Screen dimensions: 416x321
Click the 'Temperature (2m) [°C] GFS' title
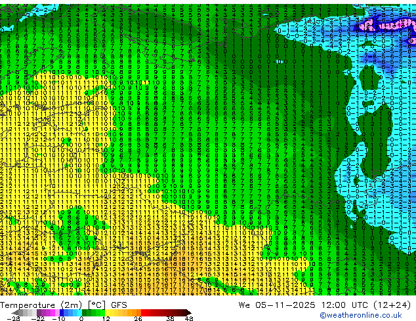coord(64,305)
